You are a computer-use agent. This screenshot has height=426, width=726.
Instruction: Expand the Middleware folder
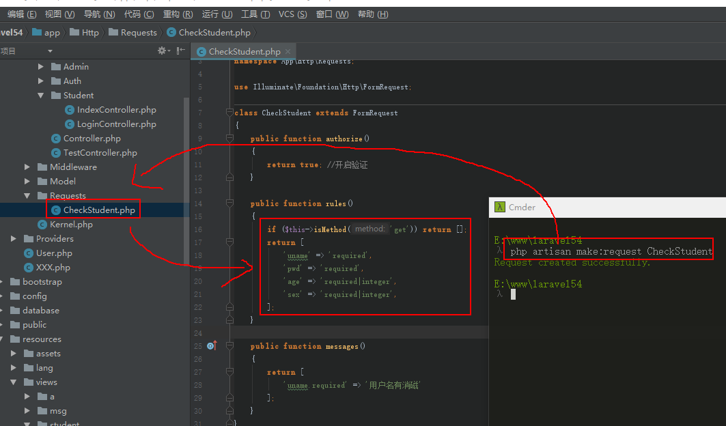27,167
